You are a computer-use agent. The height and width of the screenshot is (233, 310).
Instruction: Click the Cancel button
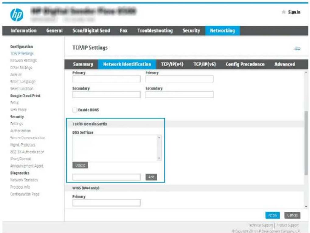pyautogui.click(x=292, y=215)
